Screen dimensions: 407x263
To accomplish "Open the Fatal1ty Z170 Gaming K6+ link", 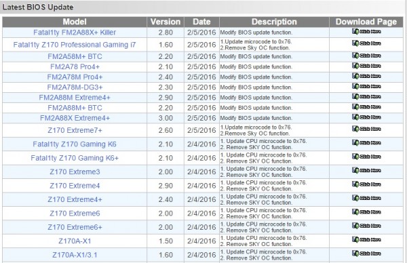I will click(75, 158).
